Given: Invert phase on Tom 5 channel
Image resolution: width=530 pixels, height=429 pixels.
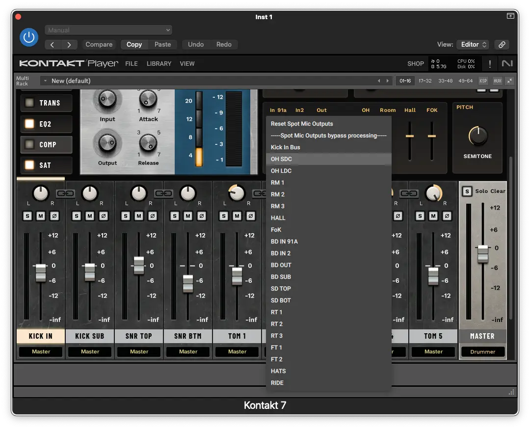Looking at the screenshot, I should click(x=447, y=215).
